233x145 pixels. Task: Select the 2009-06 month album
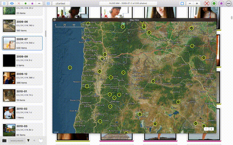pos(22,26)
